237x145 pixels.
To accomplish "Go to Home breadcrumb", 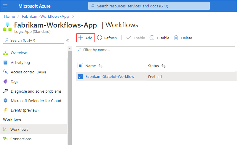I will pyautogui.click(x=9, y=16).
